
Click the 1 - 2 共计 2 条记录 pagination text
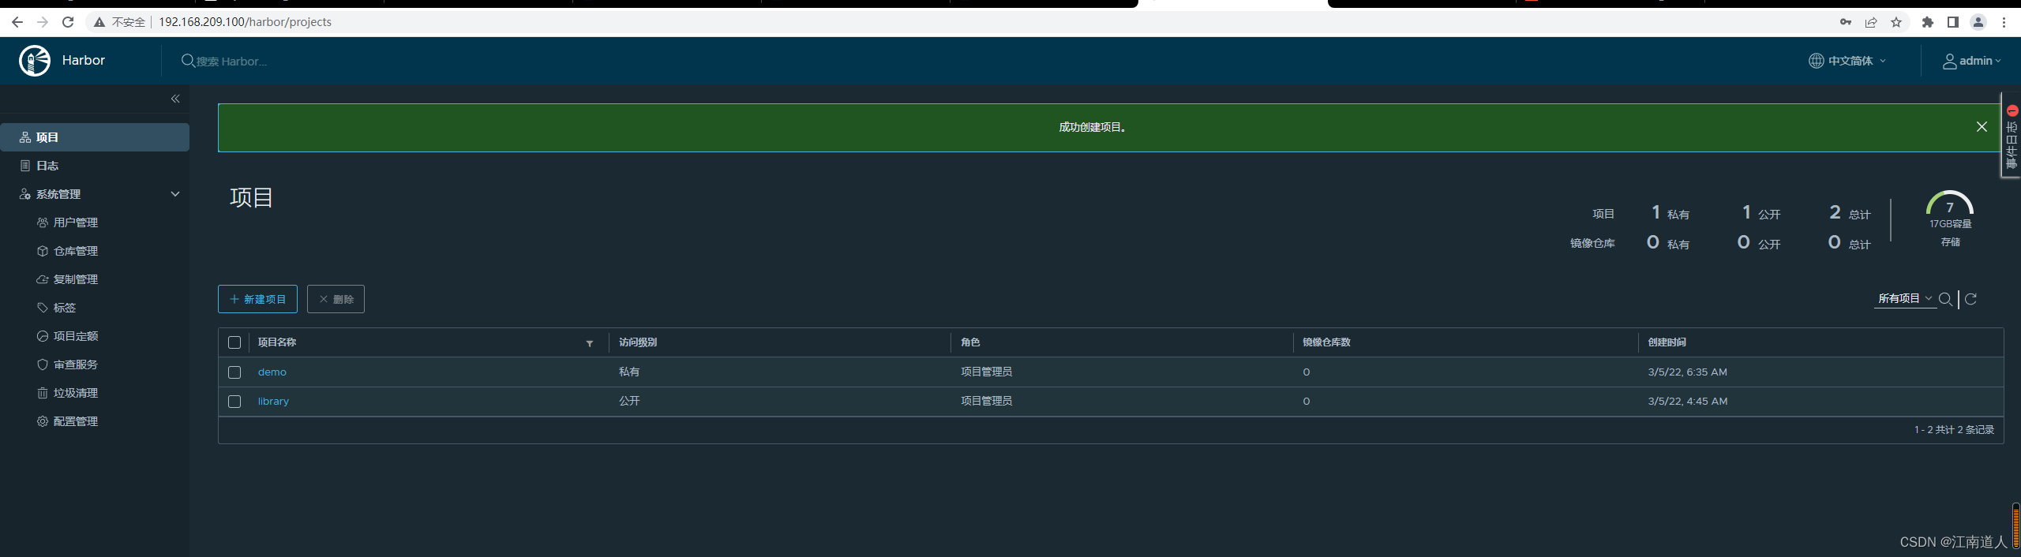tap(1954, 430)
